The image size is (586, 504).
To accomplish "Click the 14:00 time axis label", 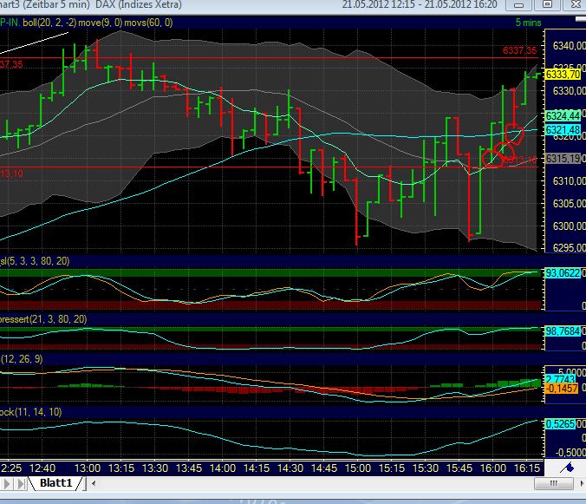I will (223, 468).
